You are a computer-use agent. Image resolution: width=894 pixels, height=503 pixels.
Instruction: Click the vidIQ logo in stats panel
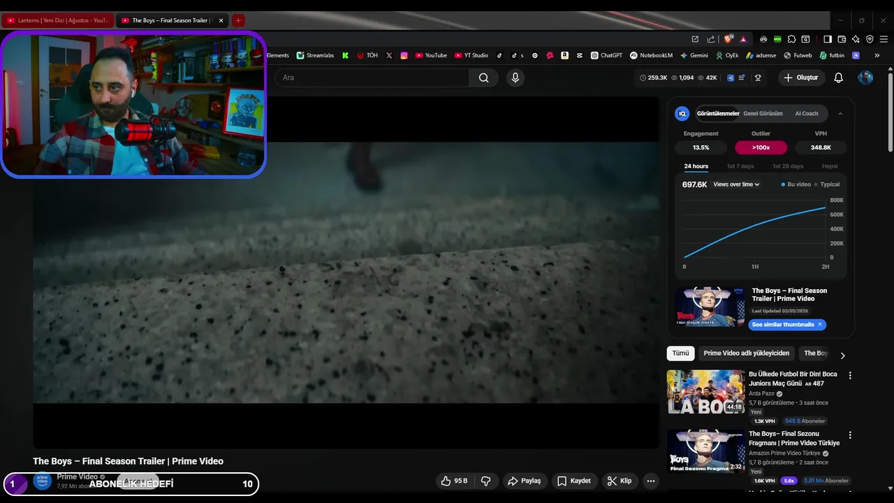point(682,113)
